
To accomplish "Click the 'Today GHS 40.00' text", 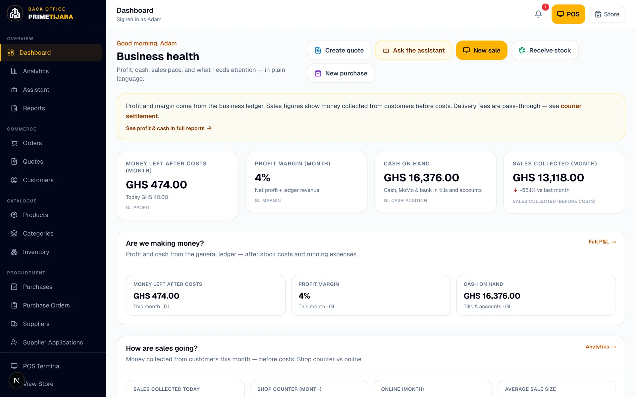I will 147,197.
